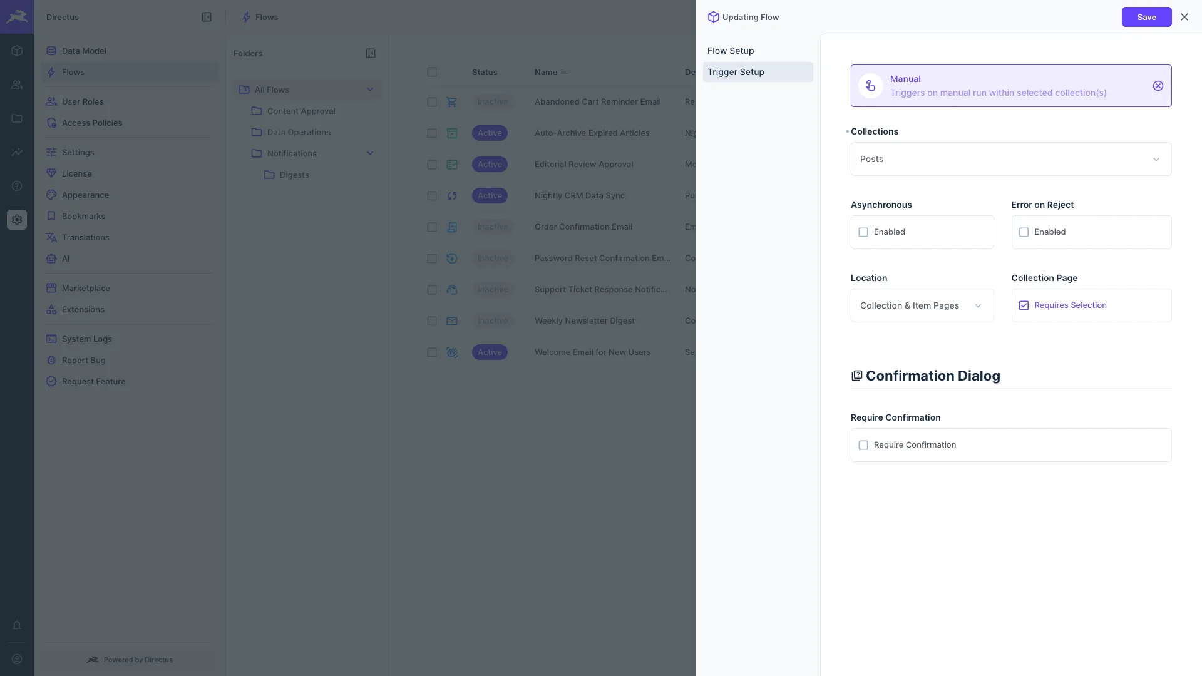This screenshot has width=1202, height=676.
Task: Open the Marketplace link
Action: point(130,288)
